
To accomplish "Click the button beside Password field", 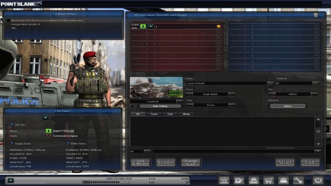I will coord(316,83).
